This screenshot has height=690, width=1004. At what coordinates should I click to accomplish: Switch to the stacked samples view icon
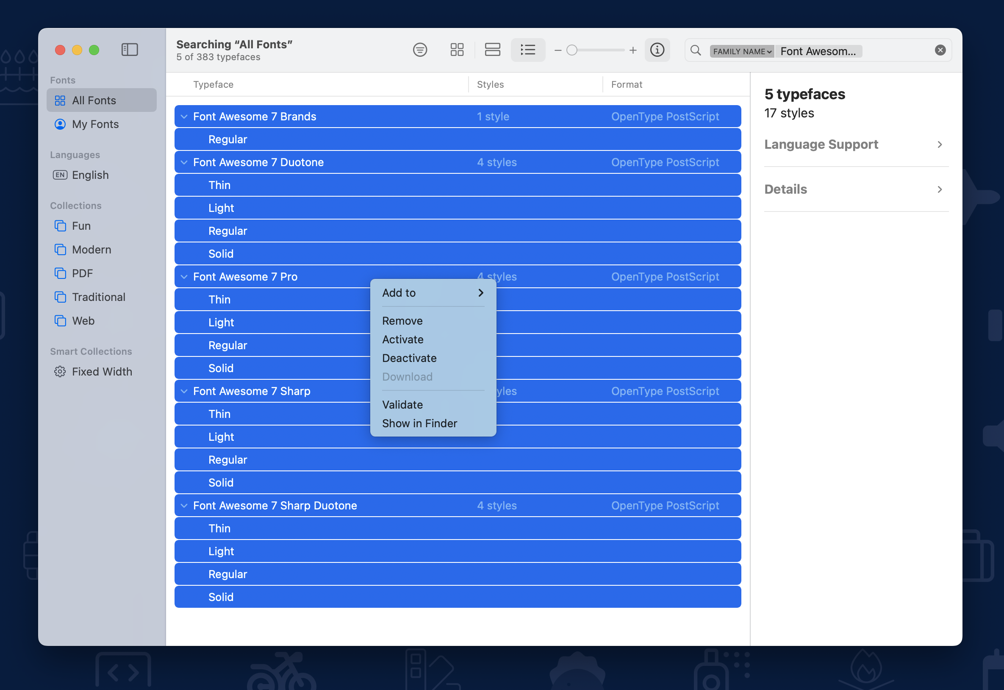(x=493, y=50)
